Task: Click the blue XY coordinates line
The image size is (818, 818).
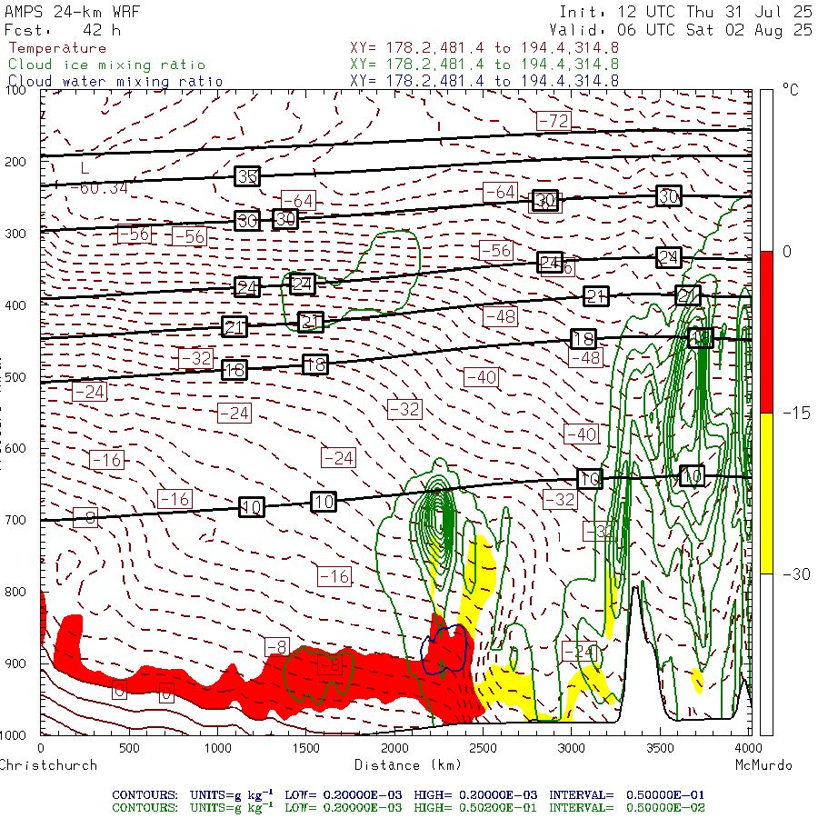Action: click(484, 81)
